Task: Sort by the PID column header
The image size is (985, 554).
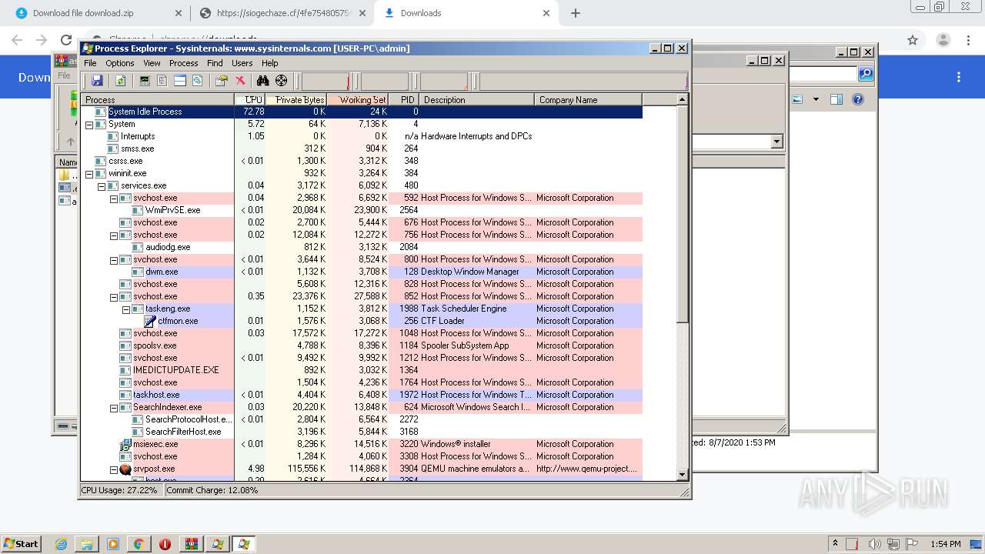Action: 404,99
